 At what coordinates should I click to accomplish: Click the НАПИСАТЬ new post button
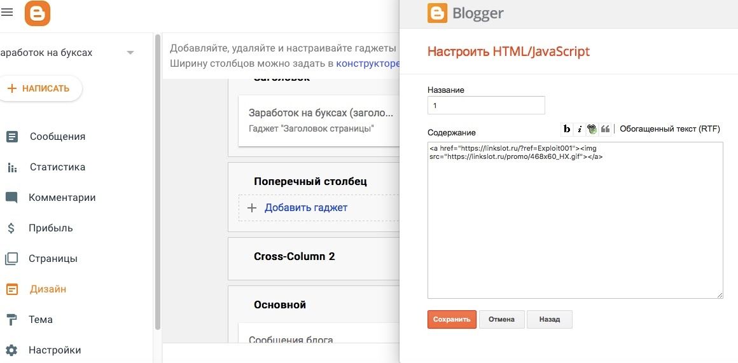(x=40, y=88)
